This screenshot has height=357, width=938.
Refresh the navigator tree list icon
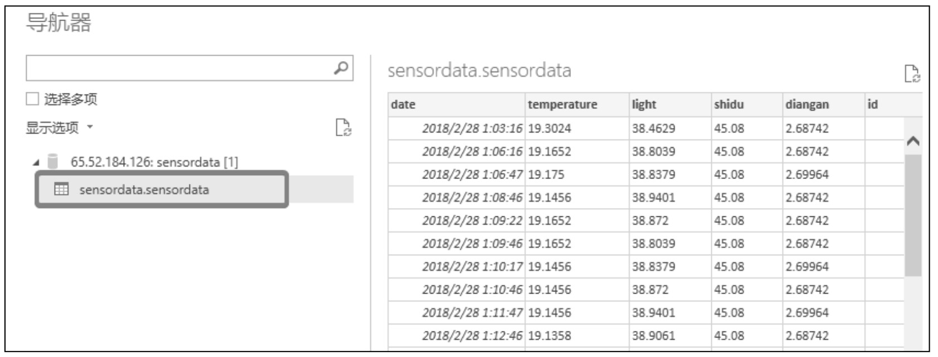[343, 128]
